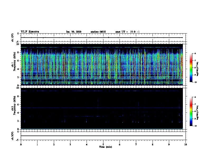Image resolution: width=209 pixels, height=162 pixels.
Task: Click the ch.3 voltage waveform trace
Action: point(102,136)
